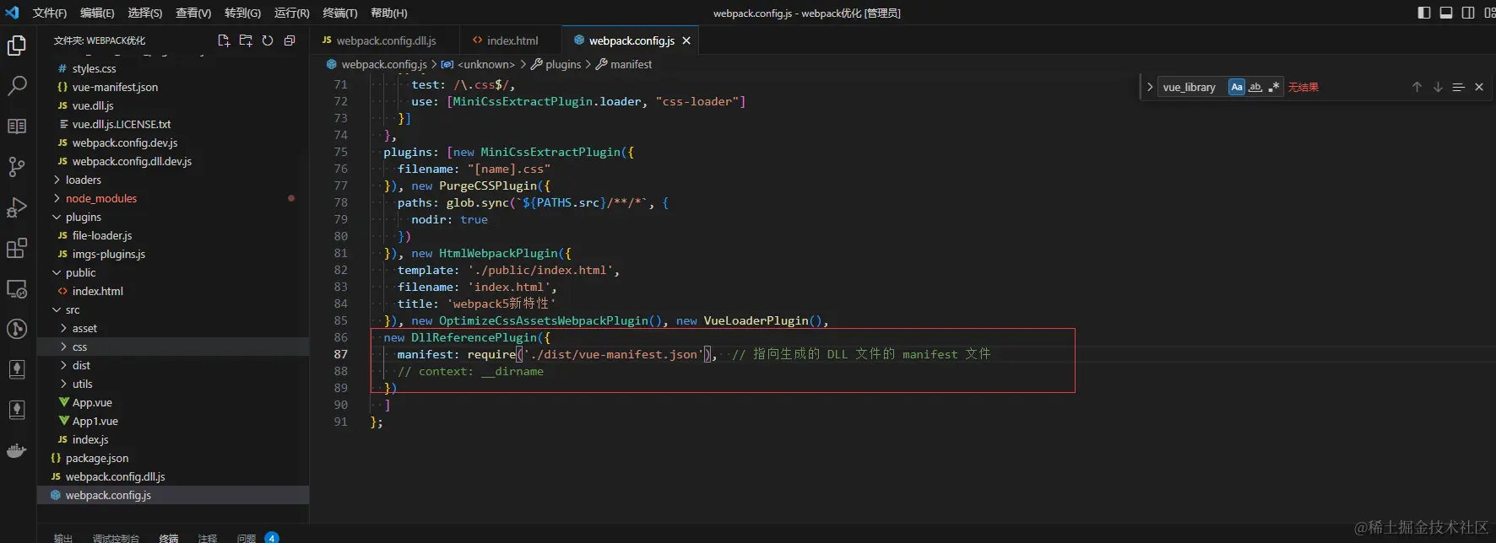Open the Source Control view in activity bar
The image size is (1496, 543).
(17, 167)
